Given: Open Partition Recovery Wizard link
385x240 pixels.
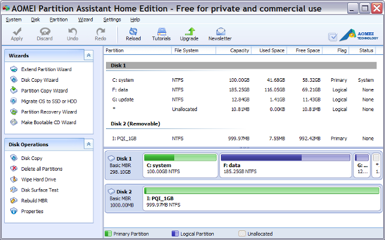Looking at the screenshot, I should point(49,112).
